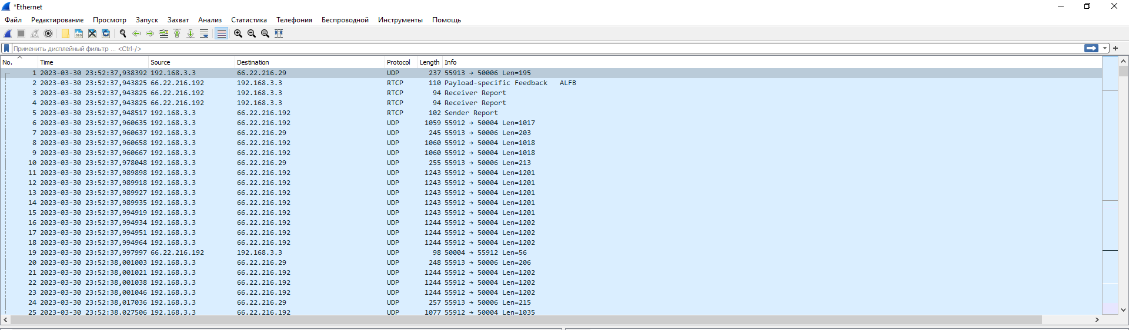Select packet 2 Payload-specific Feedback row
This screenshot has width=1129, height=330.
(x=551, y=83)
